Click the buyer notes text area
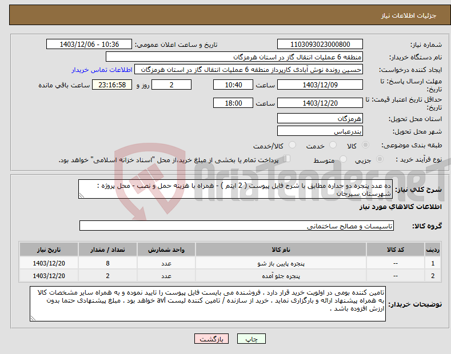Image resolution: width=451 pixels, height=354 pixels. [x=207, y=304]
